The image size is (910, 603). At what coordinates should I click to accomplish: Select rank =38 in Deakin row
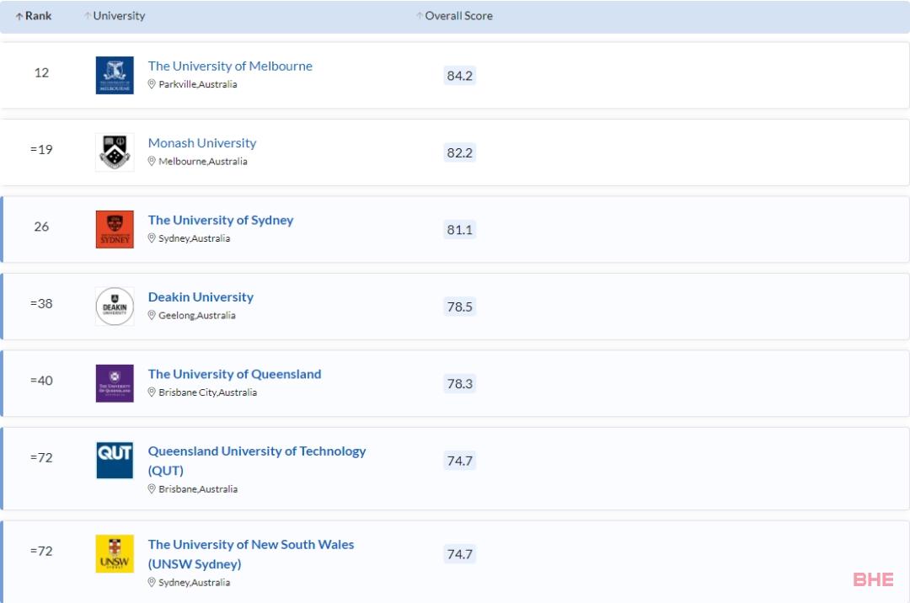(x=41, y=304)
